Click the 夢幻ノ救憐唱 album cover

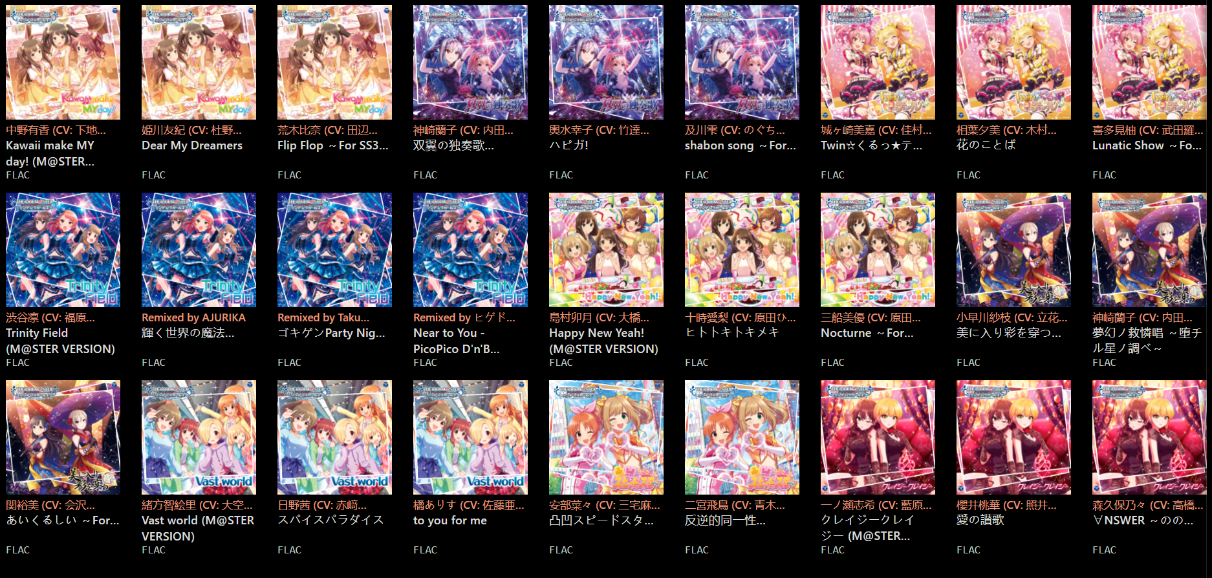(1149, 250)
